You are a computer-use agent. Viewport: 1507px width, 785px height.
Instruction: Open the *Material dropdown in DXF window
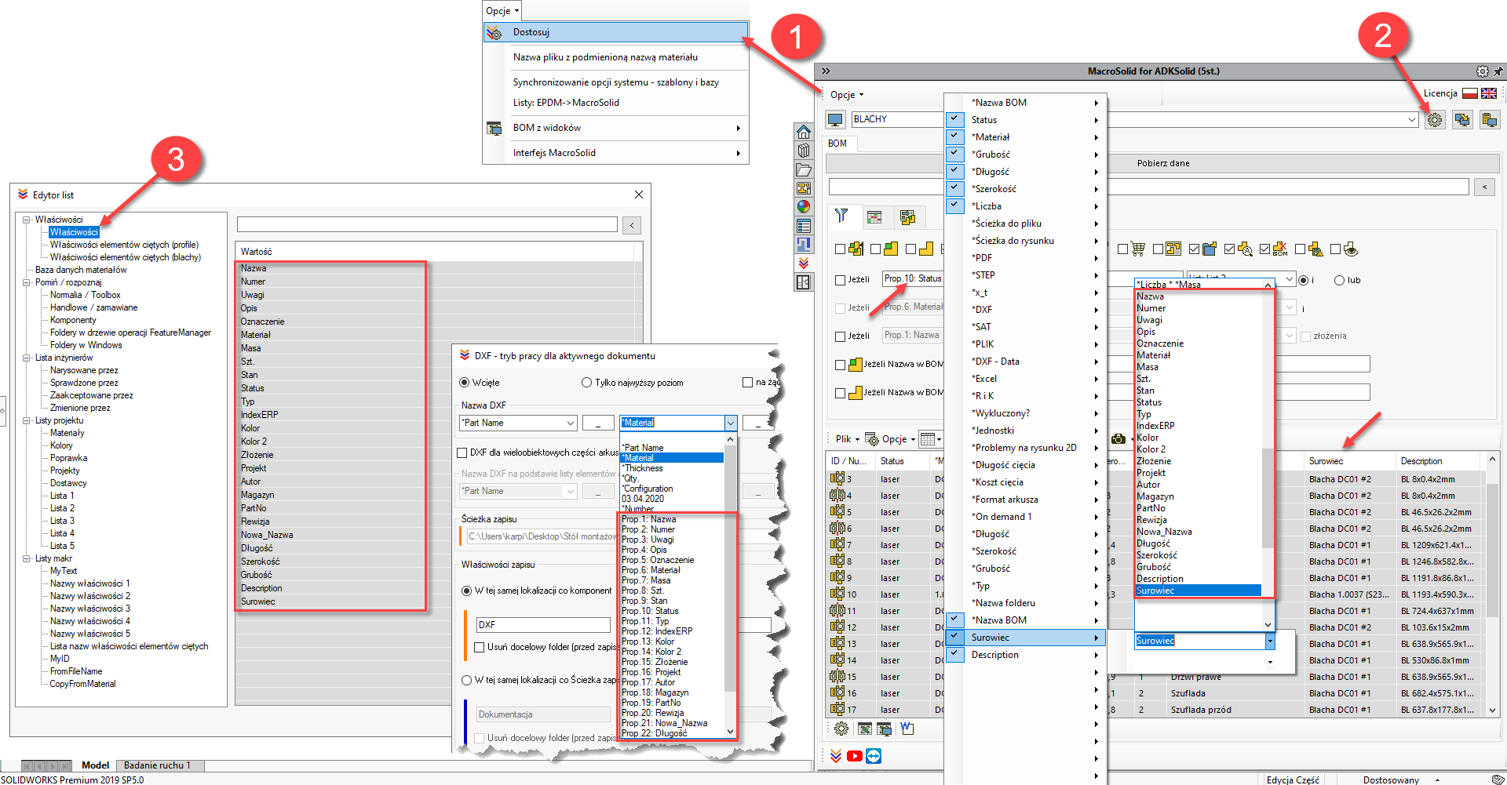tap(731, 423)
